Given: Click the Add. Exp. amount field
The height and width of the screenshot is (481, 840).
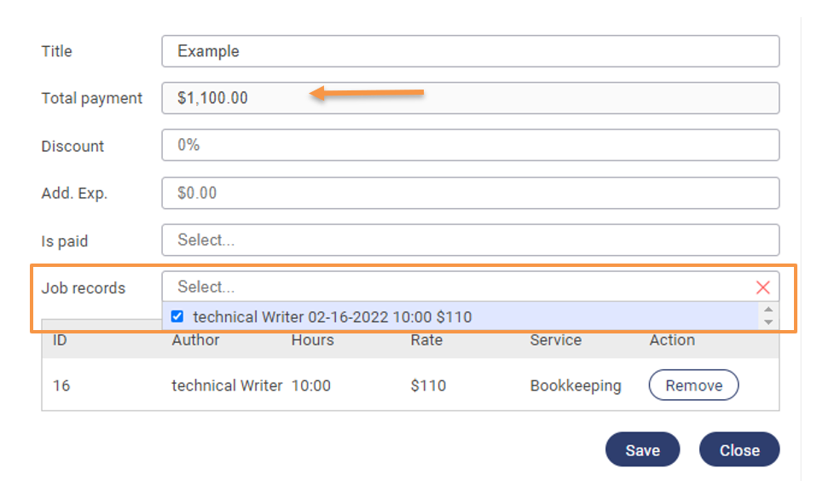Looking at the screenshot, I should tap(470, 193).
